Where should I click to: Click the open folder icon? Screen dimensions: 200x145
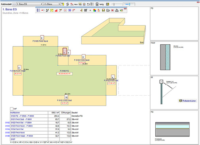(x=108, y=10)
